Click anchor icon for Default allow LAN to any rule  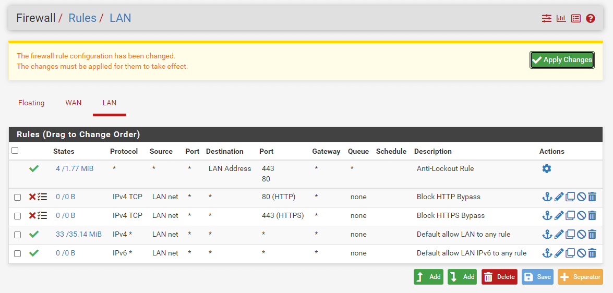(547, 234)
